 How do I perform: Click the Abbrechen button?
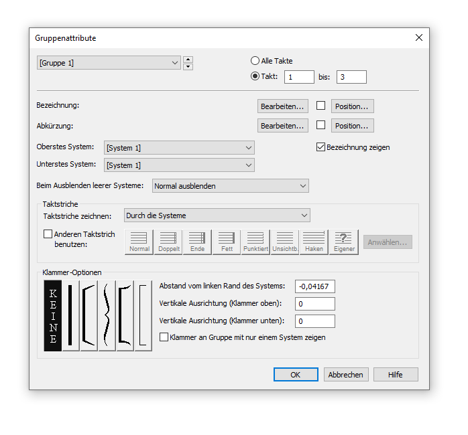point(346,375)
